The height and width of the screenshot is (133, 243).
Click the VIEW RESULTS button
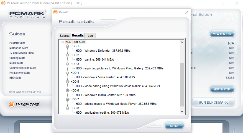[x=222, y=34]
